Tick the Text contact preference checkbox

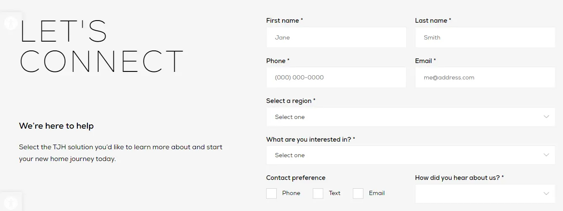pos(318,193)
